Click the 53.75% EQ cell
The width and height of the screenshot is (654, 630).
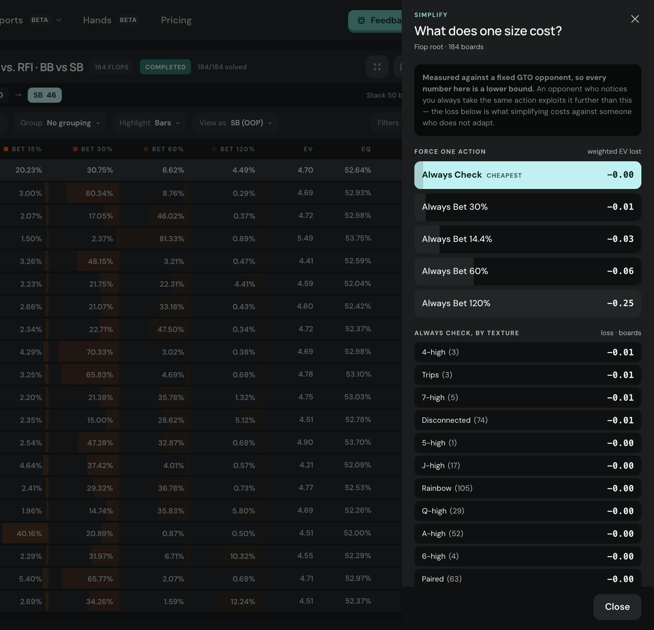(x=358, y=238)
